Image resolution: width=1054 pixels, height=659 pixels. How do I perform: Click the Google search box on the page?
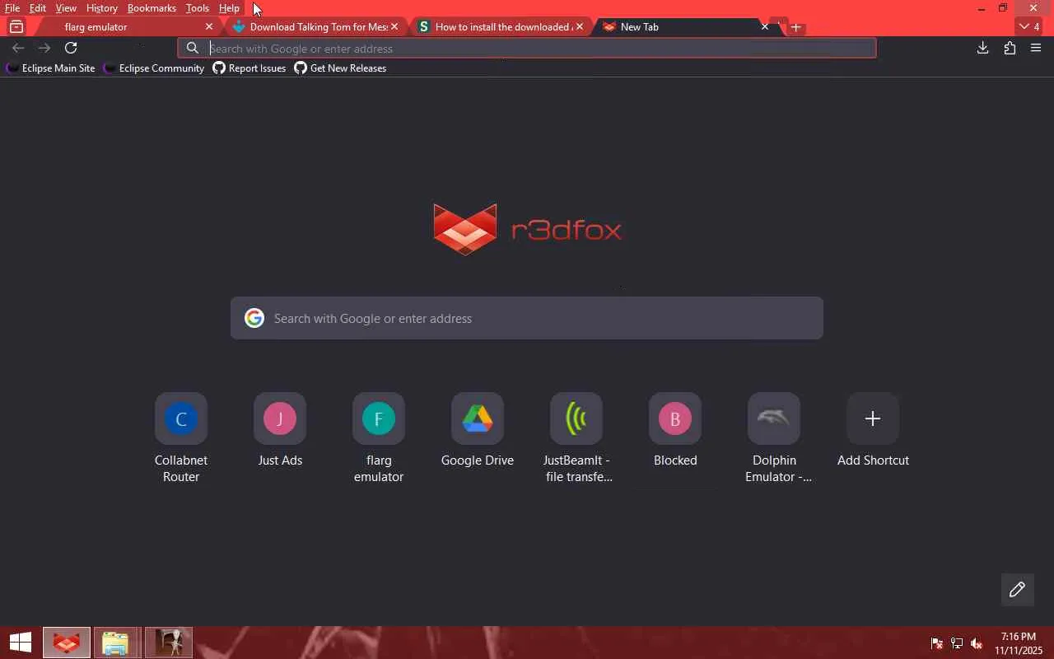pos(527,318)
